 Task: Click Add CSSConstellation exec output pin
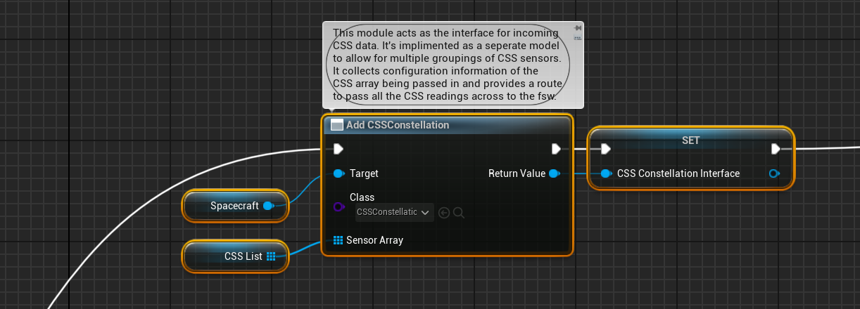[556, 148]
